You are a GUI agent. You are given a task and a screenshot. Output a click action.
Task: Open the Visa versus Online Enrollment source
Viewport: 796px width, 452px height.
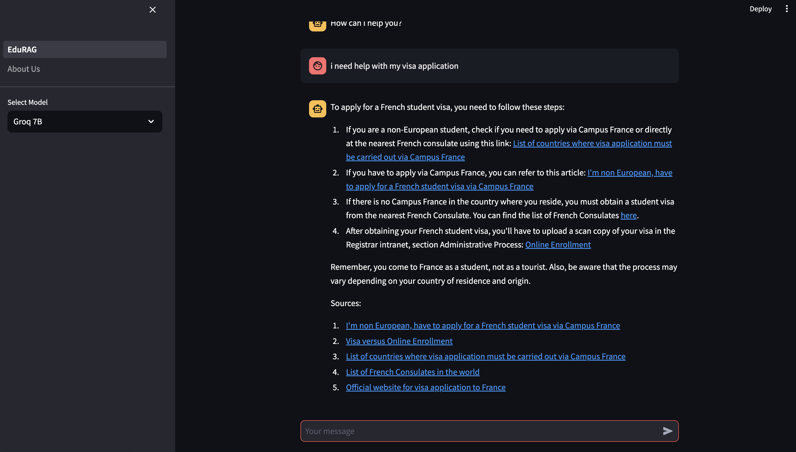[x=399, y=341]
